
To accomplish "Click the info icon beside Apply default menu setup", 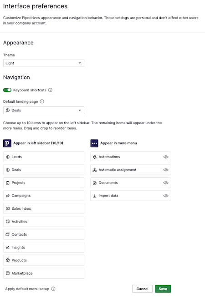I will click(x=53, y=289).
